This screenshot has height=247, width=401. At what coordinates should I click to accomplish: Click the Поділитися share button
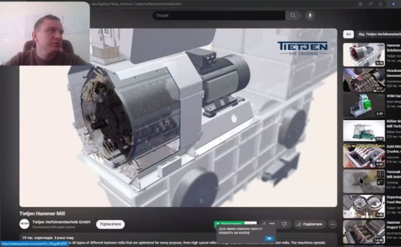coord(309,224)
